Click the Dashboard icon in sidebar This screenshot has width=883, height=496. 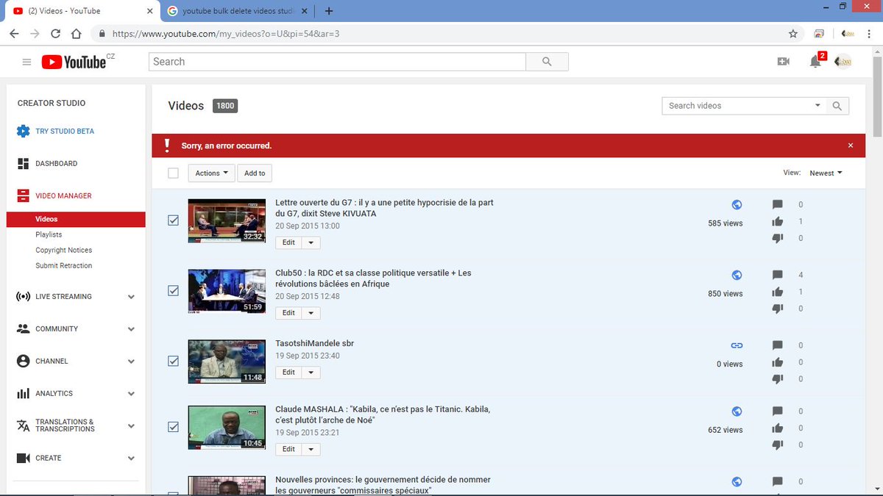(23, 163)
